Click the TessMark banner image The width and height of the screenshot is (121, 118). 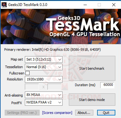[x=60, y=27]
